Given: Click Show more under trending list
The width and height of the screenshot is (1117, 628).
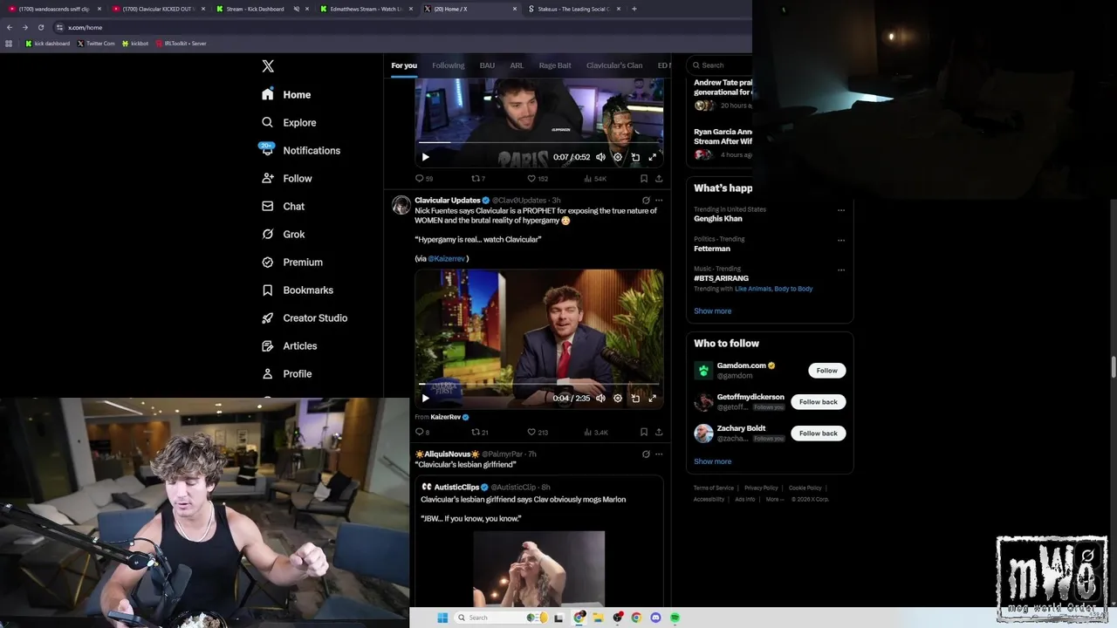Looking at the screenshot, I should 712,311.
